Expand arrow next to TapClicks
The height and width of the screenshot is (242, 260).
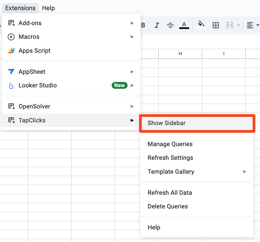click(132, 120)
